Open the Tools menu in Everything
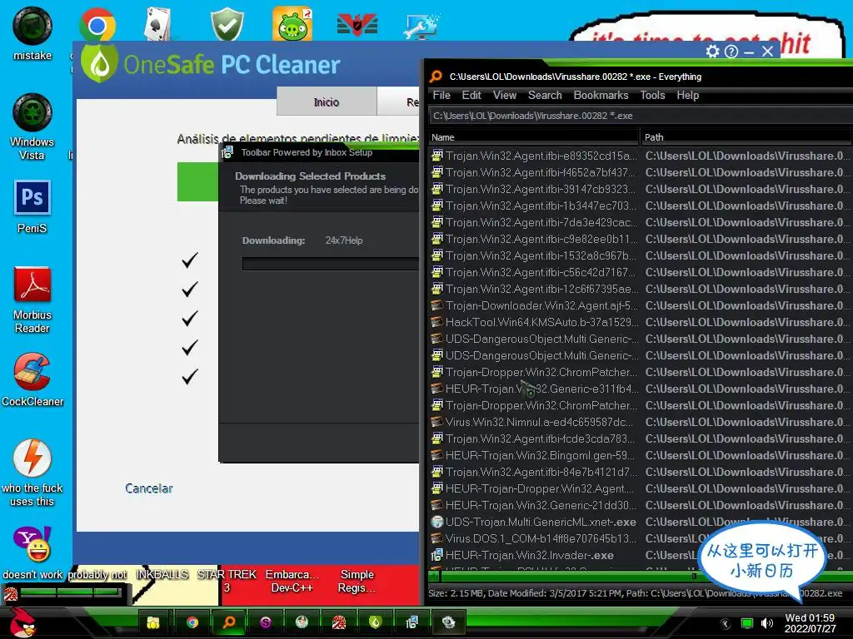 coord(652,95)
